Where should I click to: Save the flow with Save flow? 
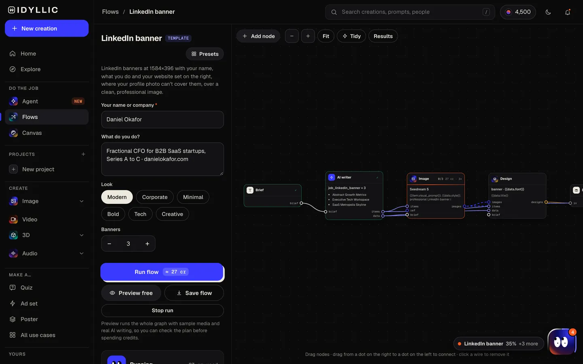(x=194, y=293)
